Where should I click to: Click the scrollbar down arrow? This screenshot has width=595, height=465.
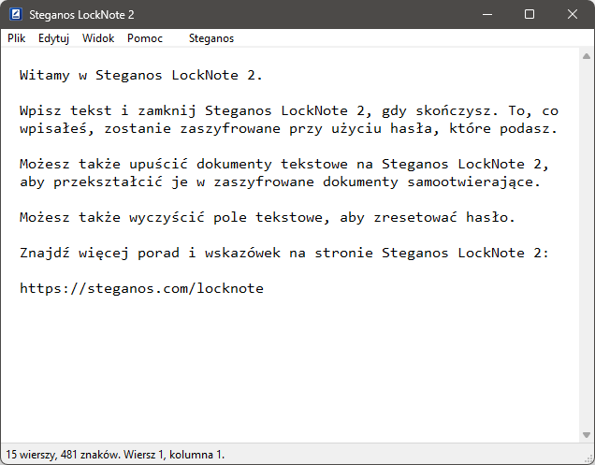click(x=587, y=435)
